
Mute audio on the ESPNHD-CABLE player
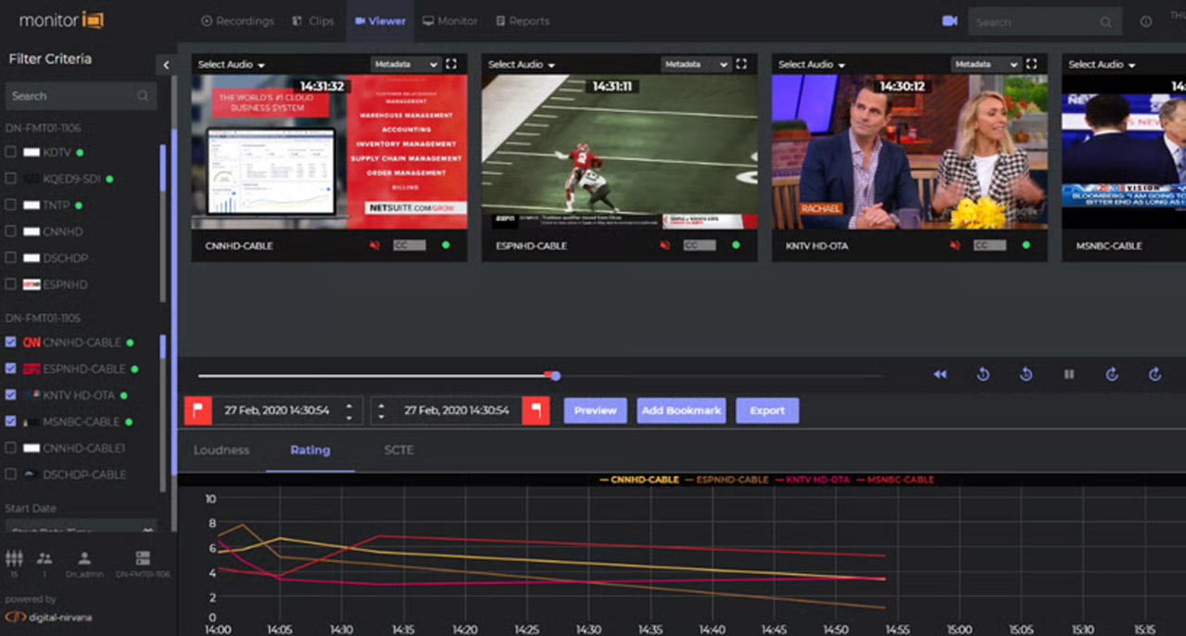click(664, 245)
